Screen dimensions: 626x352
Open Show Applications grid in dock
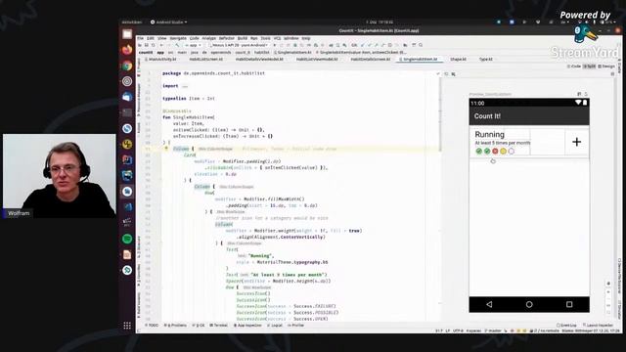[x=127, y=326]
